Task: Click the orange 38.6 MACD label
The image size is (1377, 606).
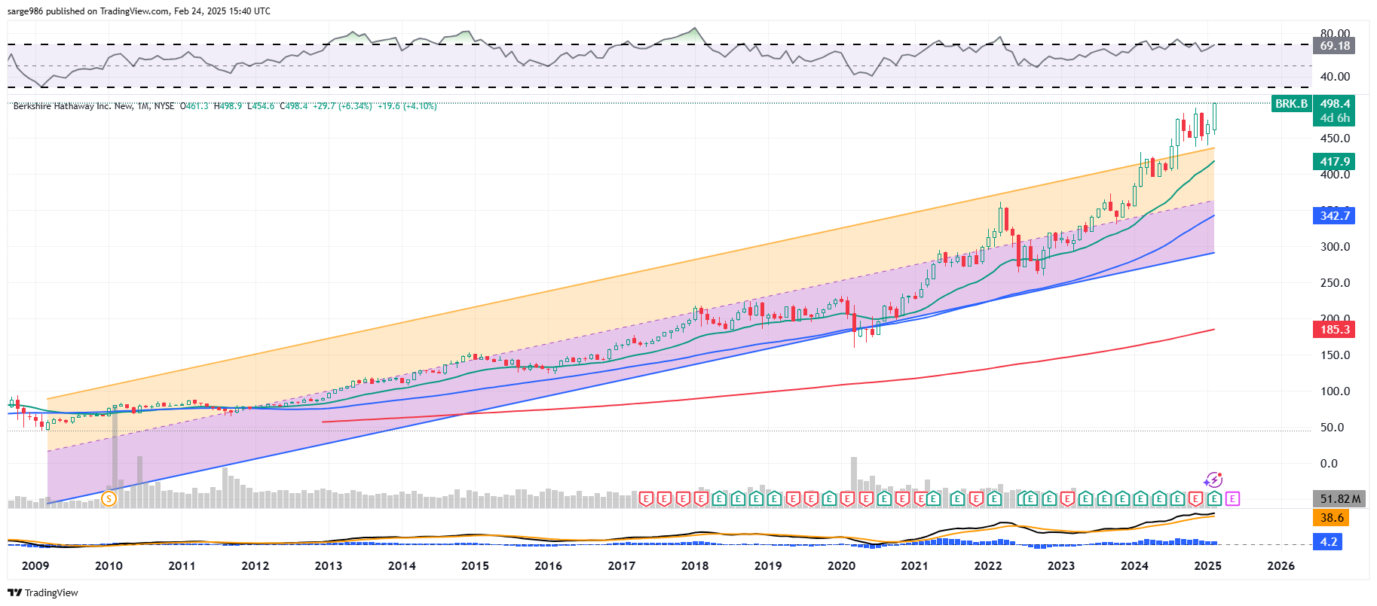Action: (1332, 517)
